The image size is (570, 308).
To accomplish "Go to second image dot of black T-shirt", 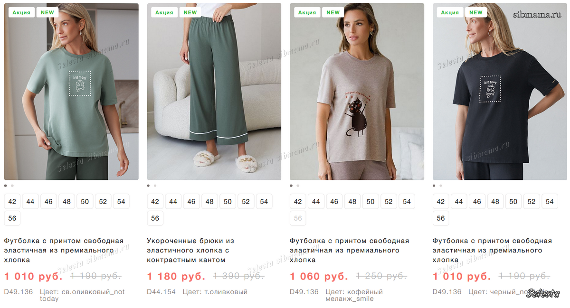I will pyautogui.click(x=441, y=186).
